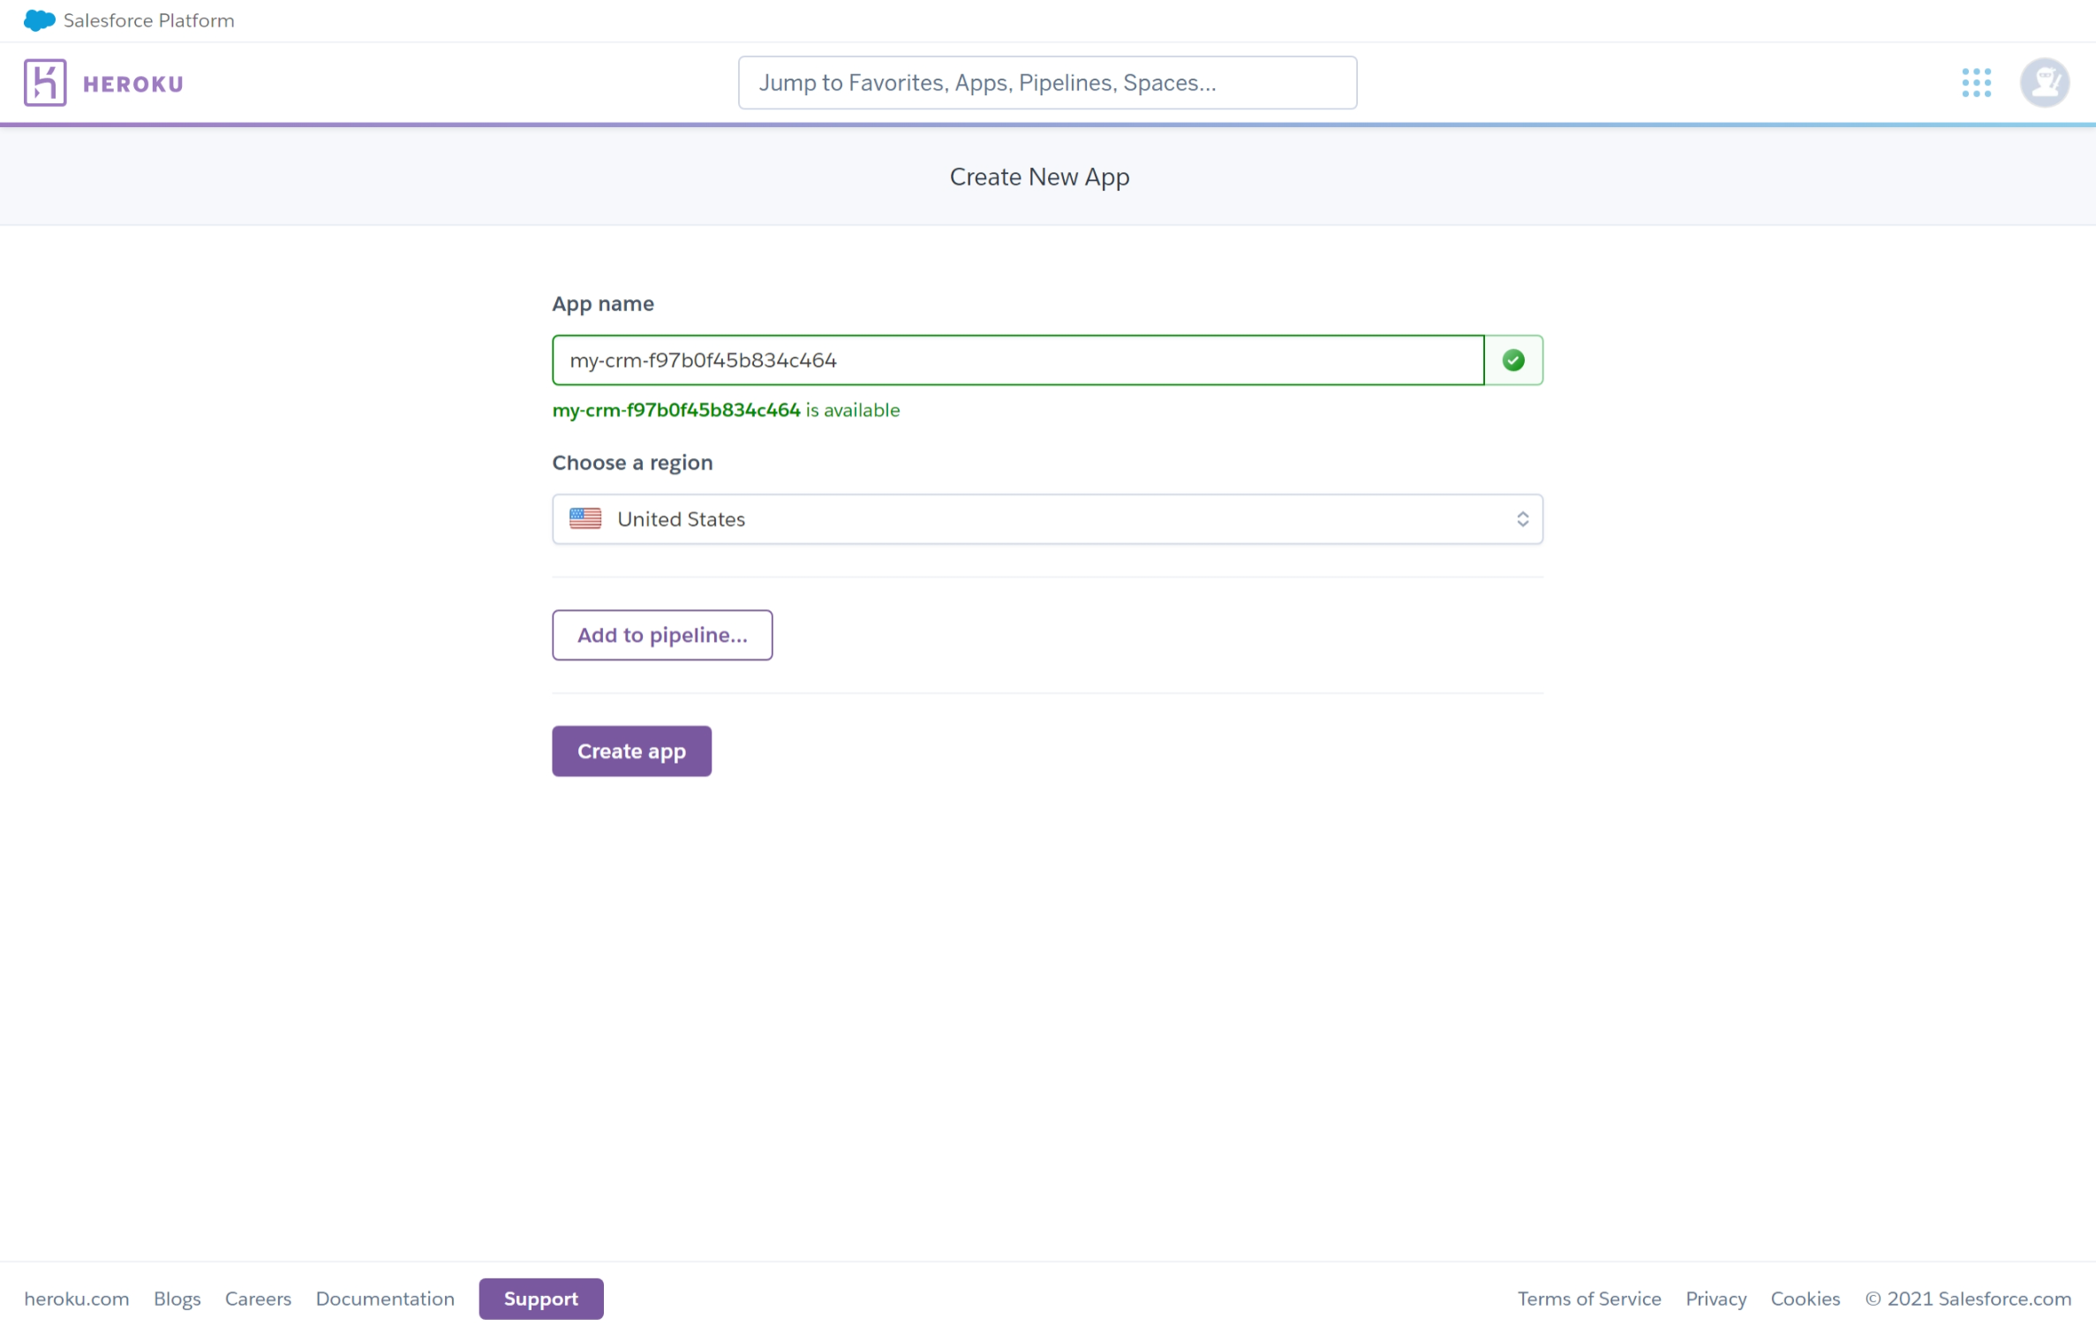Expand the United States region selector
Image resolution: width=2096 pixels, height=1334 pixels.
1046,519
